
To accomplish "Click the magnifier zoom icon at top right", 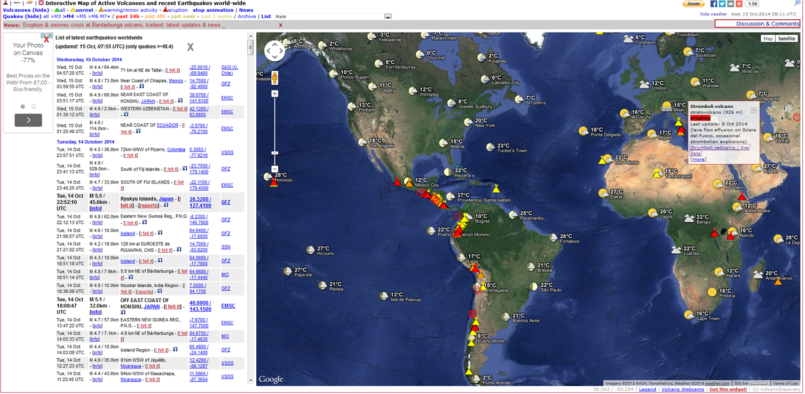I will click(798, 3).
